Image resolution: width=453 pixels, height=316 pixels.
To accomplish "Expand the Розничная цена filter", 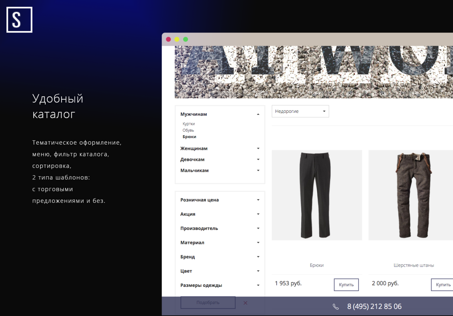I will pos(258,200).
